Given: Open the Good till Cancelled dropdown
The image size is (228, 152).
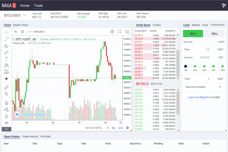Looking at the screenshot, I should [203, 87].
